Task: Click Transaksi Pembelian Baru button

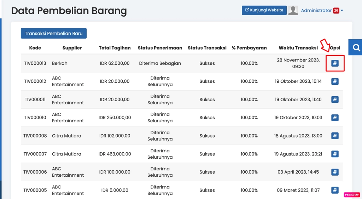Action: (54, 34)
